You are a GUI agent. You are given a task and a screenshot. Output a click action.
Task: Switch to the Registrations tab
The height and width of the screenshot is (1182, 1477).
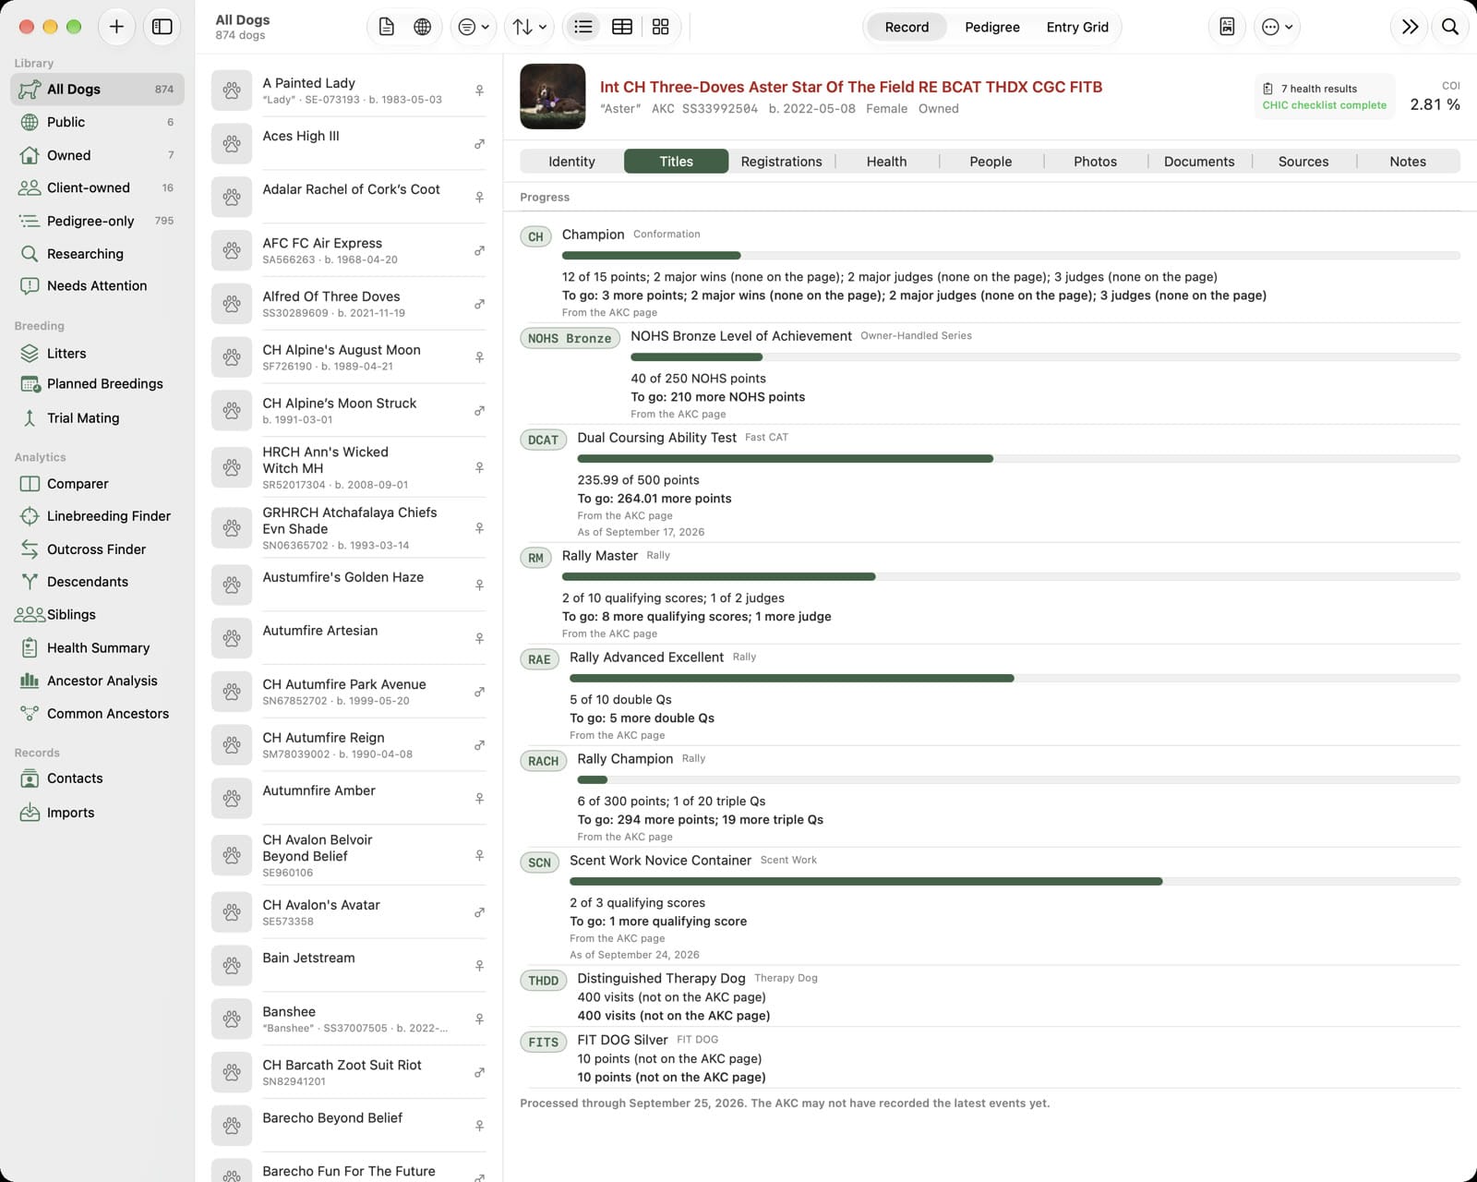pyautogui.click(x=781, y=162)
